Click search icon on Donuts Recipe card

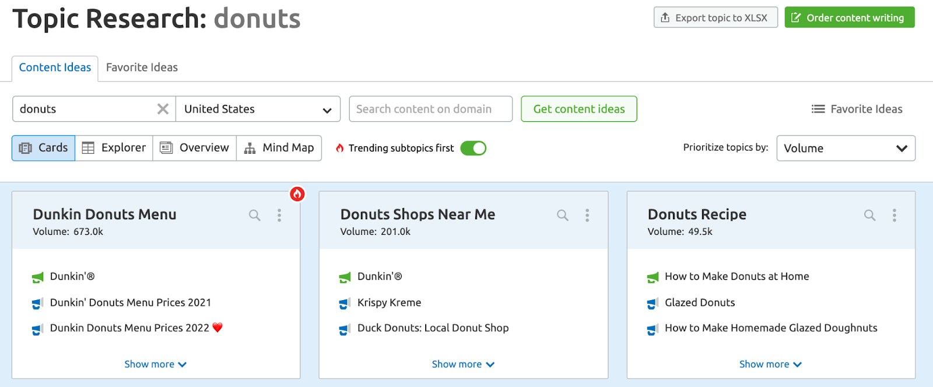click(x=869, y=216)
